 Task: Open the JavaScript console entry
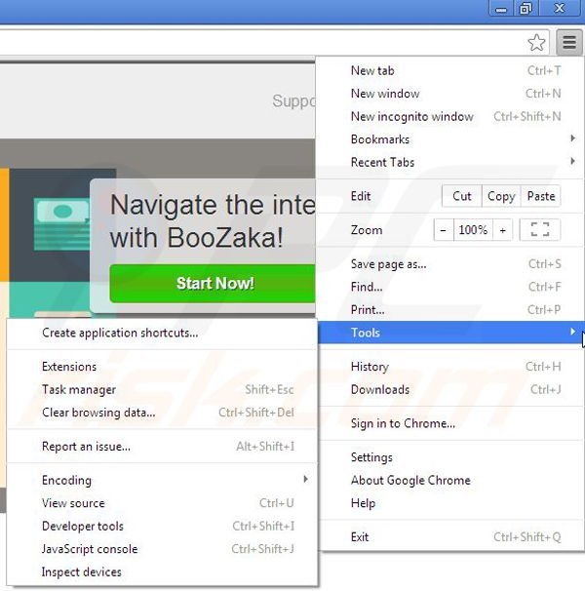162,549
